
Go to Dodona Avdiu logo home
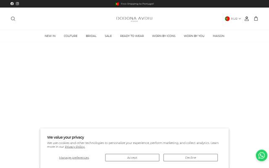[134, 19]
